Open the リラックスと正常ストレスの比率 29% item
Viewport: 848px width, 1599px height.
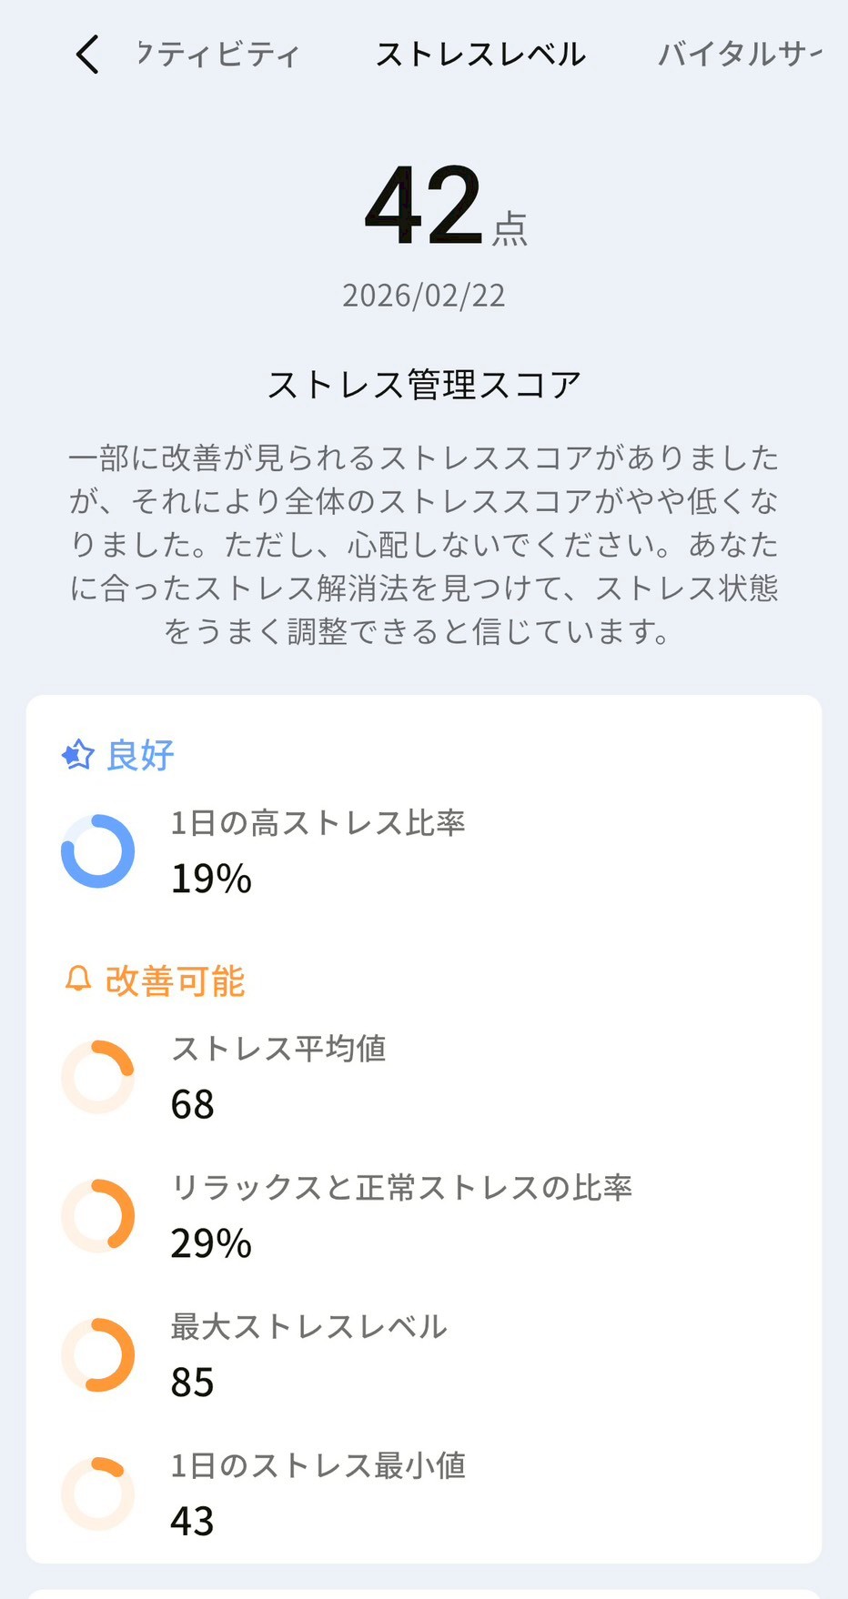[x=400, y=1216]
